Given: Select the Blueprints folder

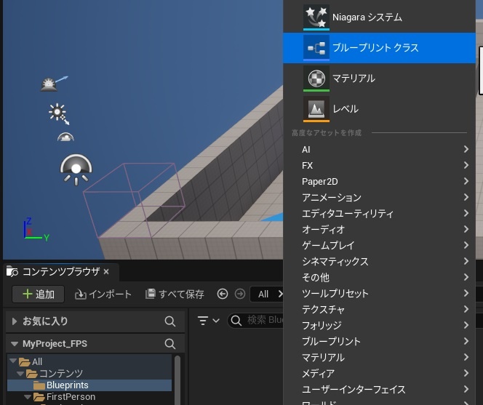Looking at the screenshot, I should 89,385.
